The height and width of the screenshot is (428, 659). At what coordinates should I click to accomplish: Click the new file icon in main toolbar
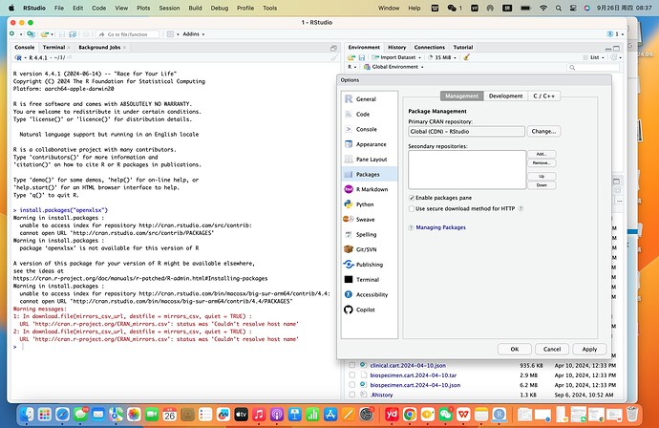tap(12, 34)
